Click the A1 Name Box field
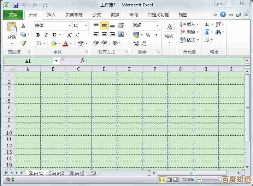 pos(28,61)
